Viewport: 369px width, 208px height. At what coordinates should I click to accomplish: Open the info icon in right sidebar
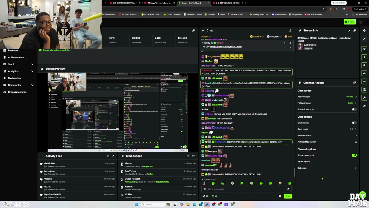tap(364, 30)
